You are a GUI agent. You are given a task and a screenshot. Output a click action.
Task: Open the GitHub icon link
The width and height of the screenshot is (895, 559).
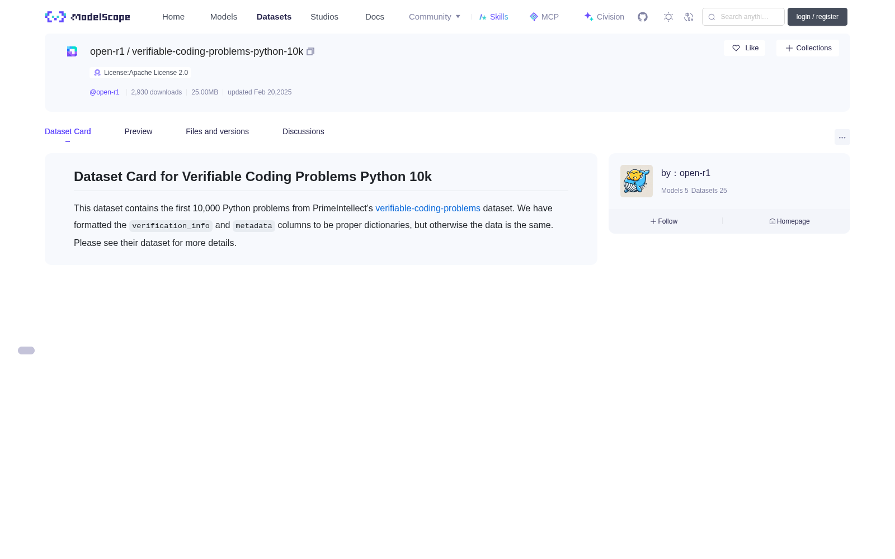click(x=643, y=17)
